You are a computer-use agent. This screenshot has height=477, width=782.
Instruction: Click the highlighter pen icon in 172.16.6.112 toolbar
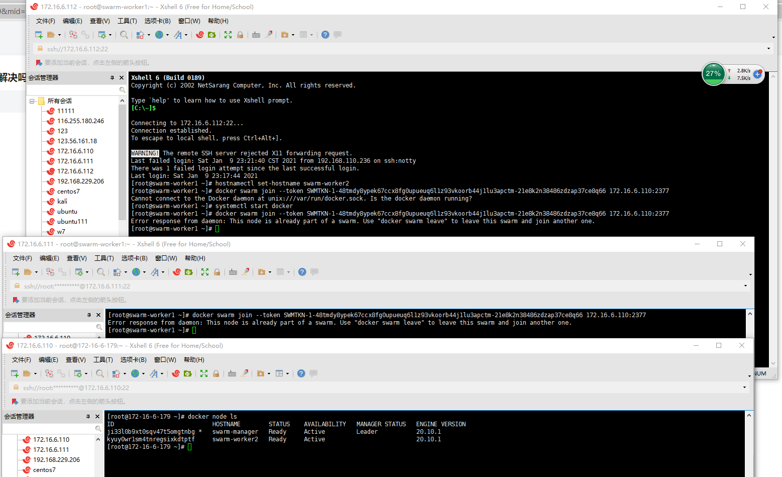pyautogui.click(x=269, y=35)
